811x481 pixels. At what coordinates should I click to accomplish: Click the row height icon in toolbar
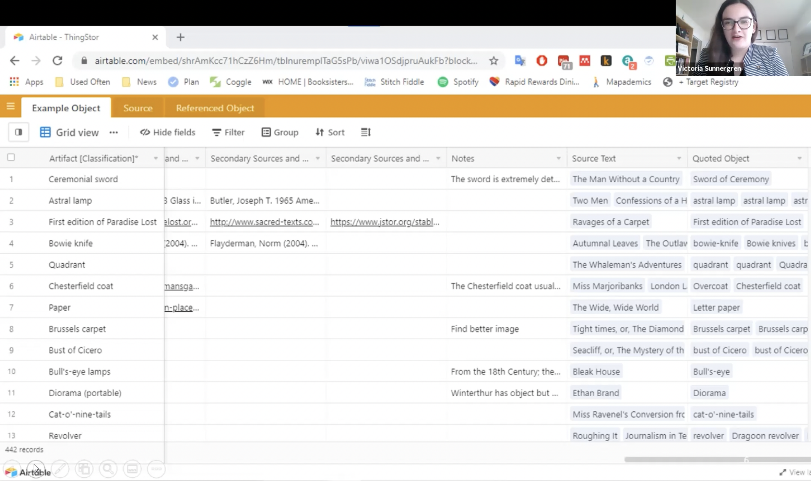coord(366,132)
